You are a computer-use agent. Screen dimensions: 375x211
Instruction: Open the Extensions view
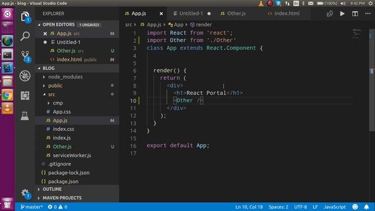(25, 96)
